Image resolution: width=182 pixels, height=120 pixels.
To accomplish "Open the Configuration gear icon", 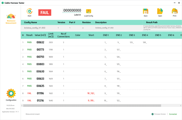I will pos(11,93).
